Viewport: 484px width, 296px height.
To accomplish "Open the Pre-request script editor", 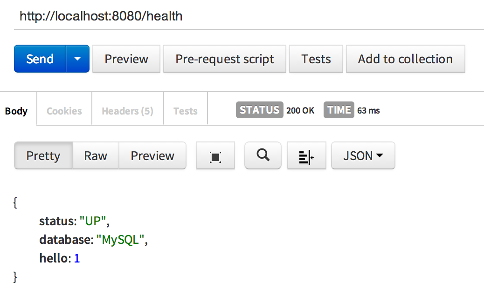I will tap(225, 59).
